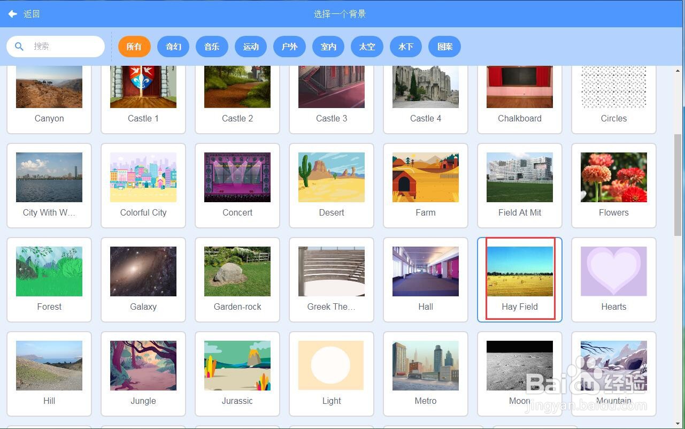The width and height of the screenshot is (685, 429).
Task: Pick the Desert backdrop
Action: [x=332, y=186]
